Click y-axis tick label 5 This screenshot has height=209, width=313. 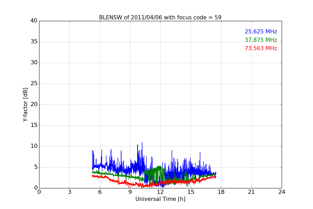click(x=36, y=167)
